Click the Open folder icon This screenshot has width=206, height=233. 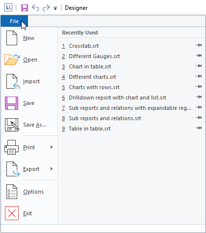[12, 60]
